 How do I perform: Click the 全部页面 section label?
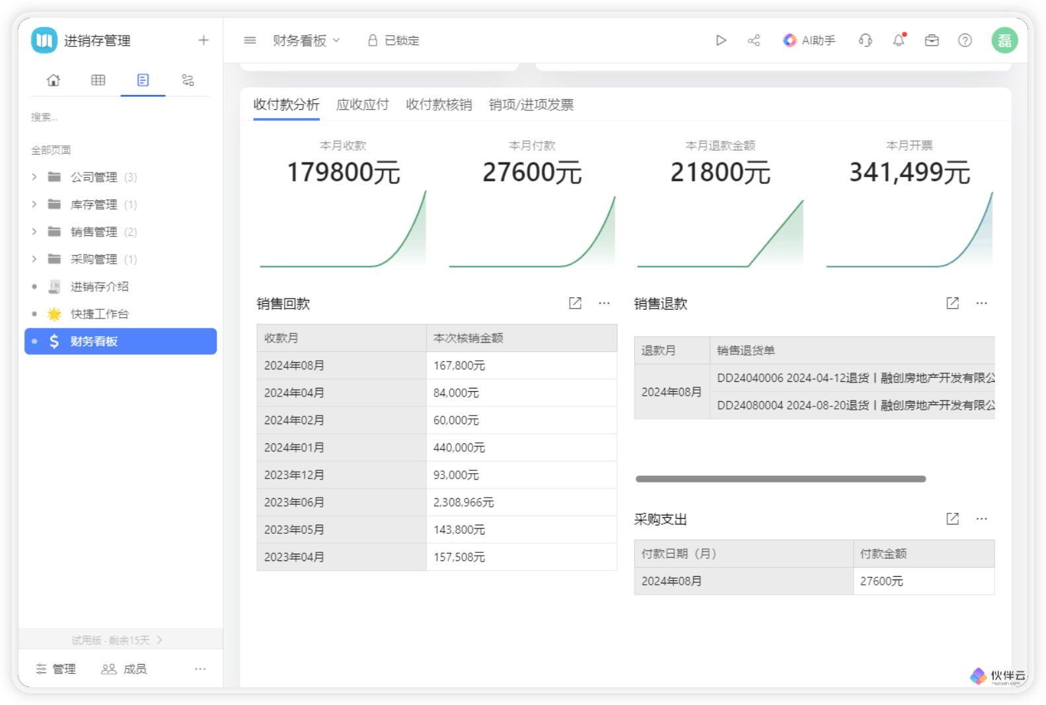(51, 150)
